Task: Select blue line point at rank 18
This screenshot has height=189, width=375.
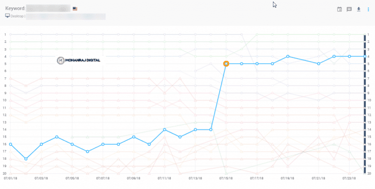Action: click(x=26, y=159)
